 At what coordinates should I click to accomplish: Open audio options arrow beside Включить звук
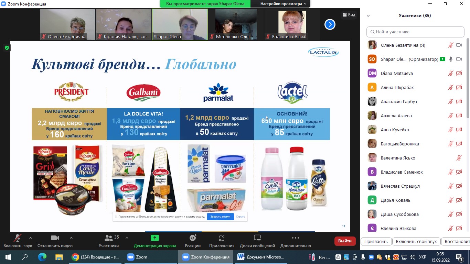(x=31, y=238)
